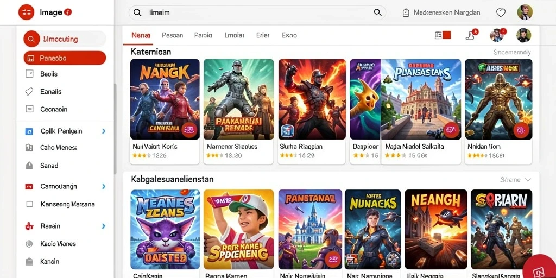Open the Plangastans castle game cover
Image resolution: width=556 pixels, height=278 pixels.
(421, 99)
